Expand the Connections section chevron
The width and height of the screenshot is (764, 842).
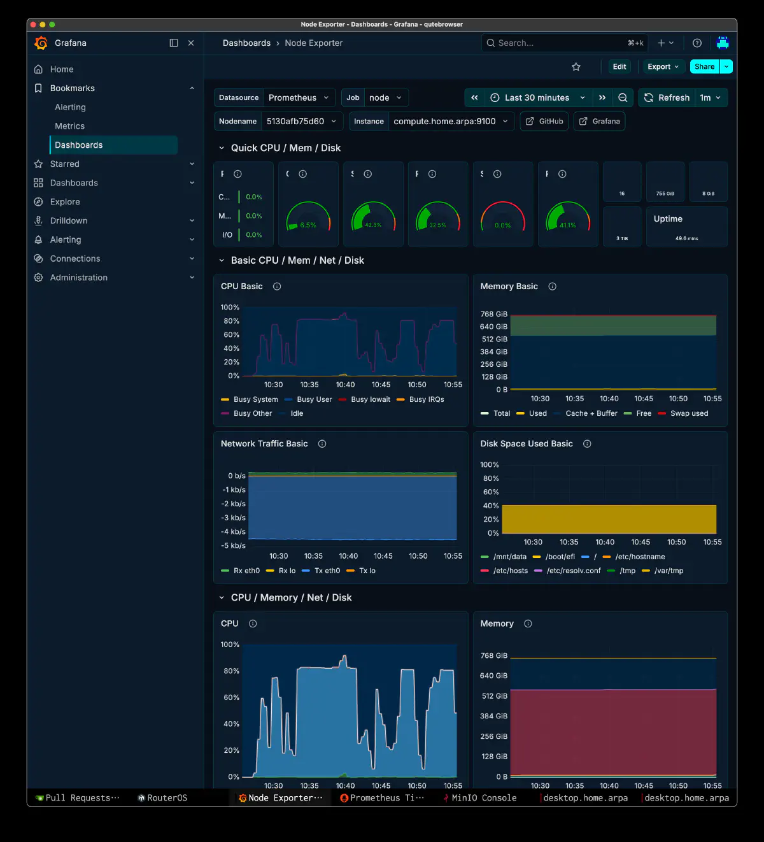tap(192, 259)
